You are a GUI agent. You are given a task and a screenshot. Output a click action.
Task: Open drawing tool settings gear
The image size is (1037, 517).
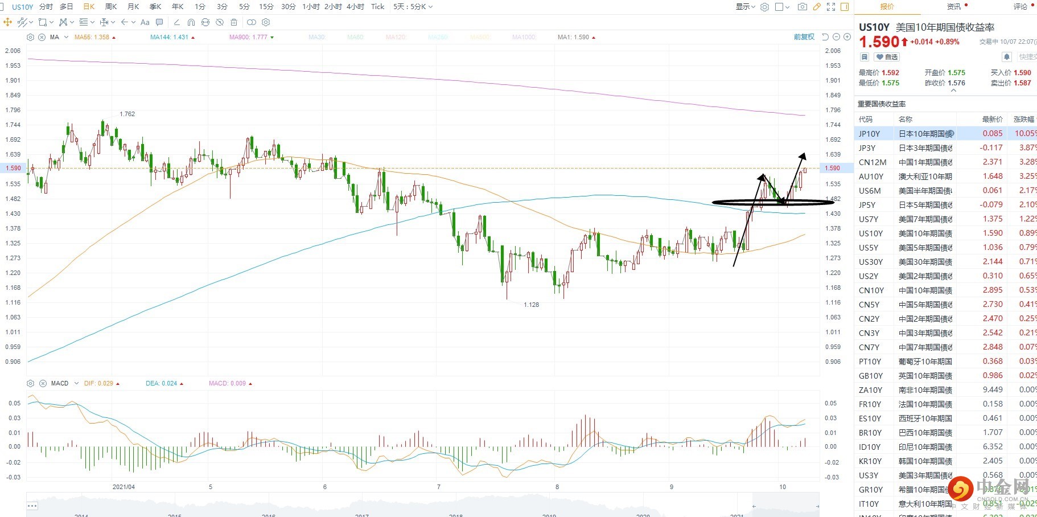pos(266,22)
